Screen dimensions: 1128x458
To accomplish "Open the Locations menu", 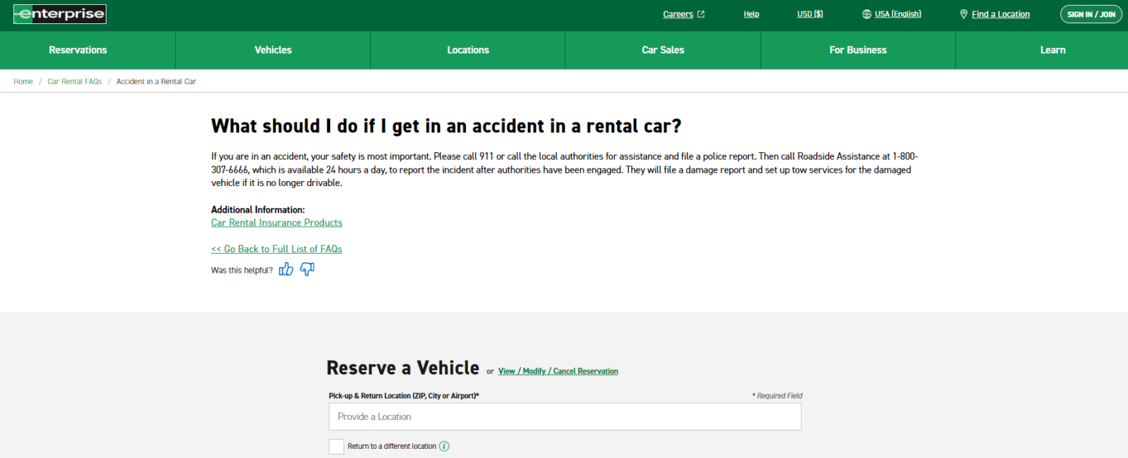I will click(468, 50).
